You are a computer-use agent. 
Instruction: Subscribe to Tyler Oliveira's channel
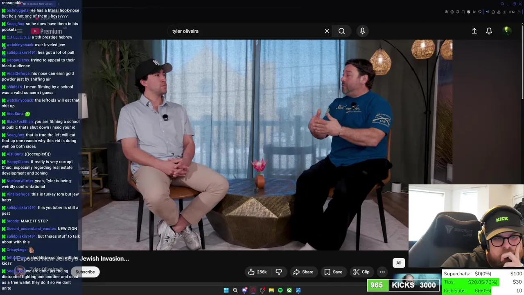[x=85, y=272]
